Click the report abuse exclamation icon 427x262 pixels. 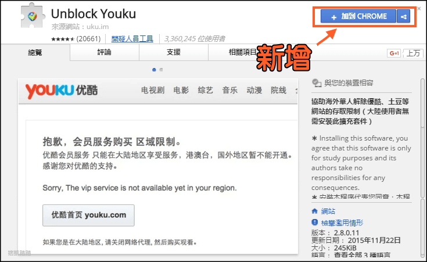pos(315,222)
